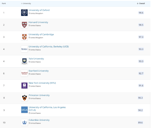Open the Princeton orange shield logo
Viewport: 151px width, 128px height.
(x=24, y=98)
